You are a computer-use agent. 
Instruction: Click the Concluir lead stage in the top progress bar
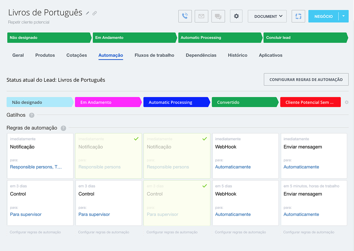(304, 38)
